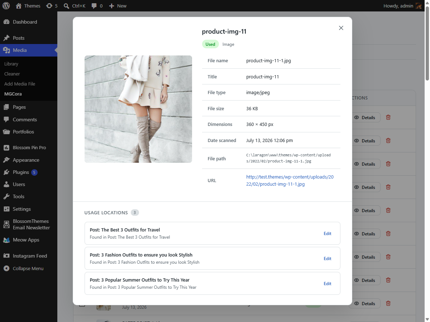Edit post 3 Popular Summer Outfits
The height and width of the screenshot is (322, 430).
pyautogui.click(x=328, y=283)
